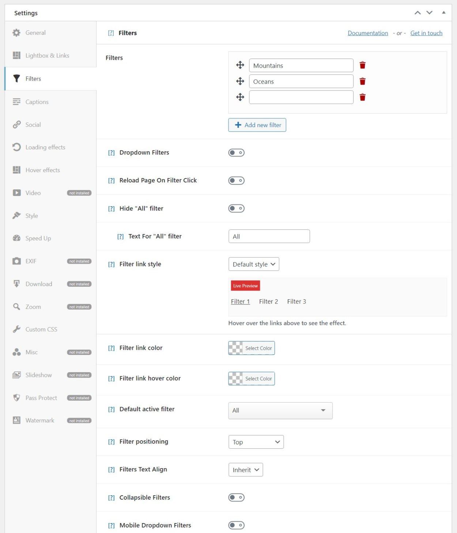This screenshot has height=533, width=457.
Task: Switch to Loading effects tab
Action: pos(50,147)
